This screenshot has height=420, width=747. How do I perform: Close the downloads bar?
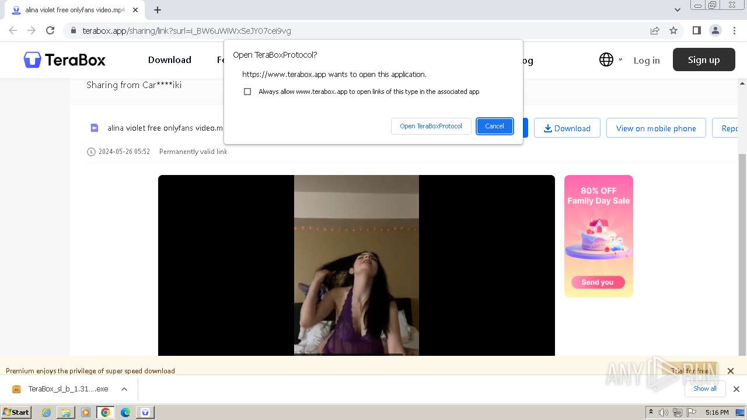736,389
